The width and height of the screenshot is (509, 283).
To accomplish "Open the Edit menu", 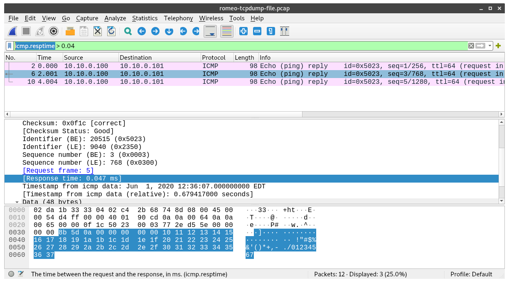I will coord(30,18).
